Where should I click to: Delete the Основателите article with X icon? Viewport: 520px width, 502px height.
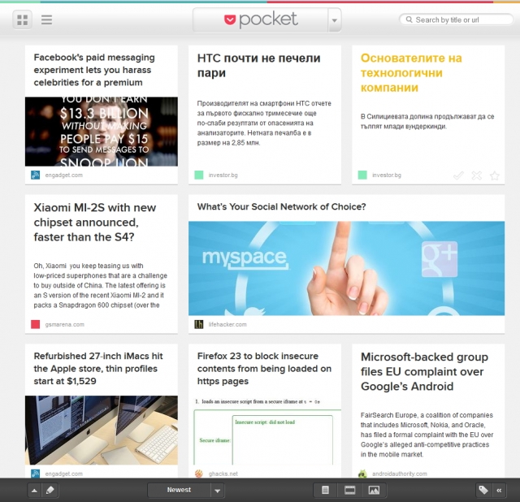point(476,175)
